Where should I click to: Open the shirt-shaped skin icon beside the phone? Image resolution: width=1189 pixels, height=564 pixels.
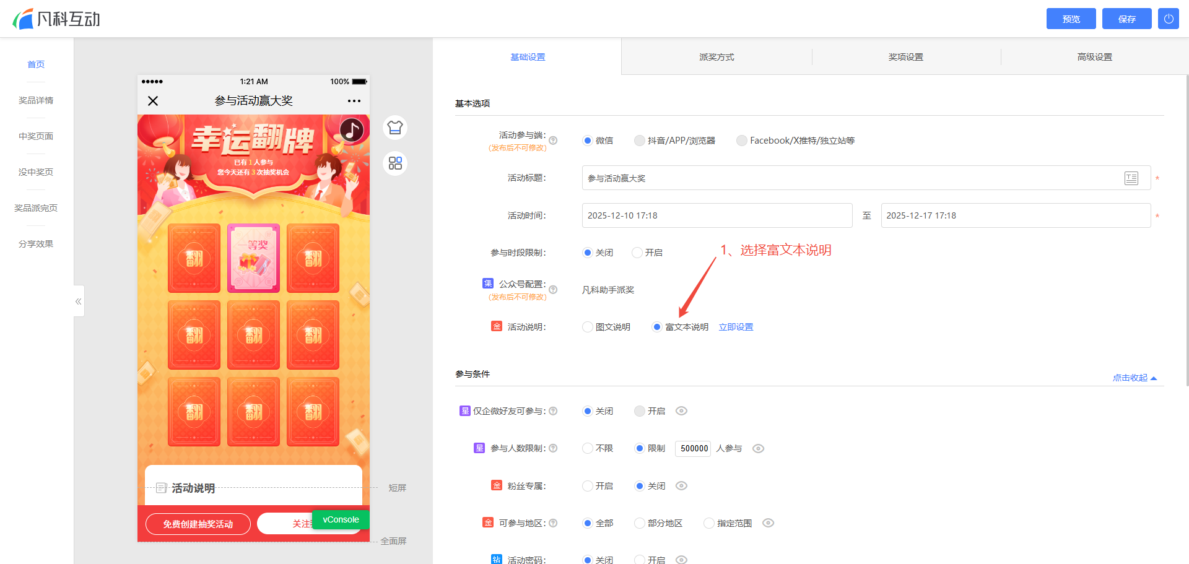point(395,128)
